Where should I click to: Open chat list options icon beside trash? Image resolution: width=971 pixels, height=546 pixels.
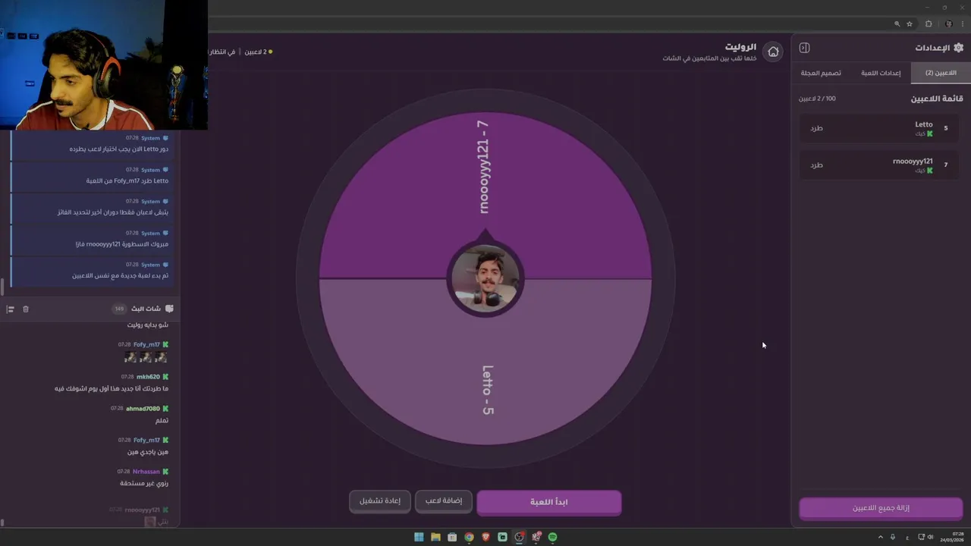[x=11, y=309]
